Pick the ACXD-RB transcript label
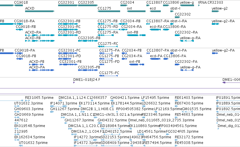Screen dimensions: 240x147 point(33,38)
